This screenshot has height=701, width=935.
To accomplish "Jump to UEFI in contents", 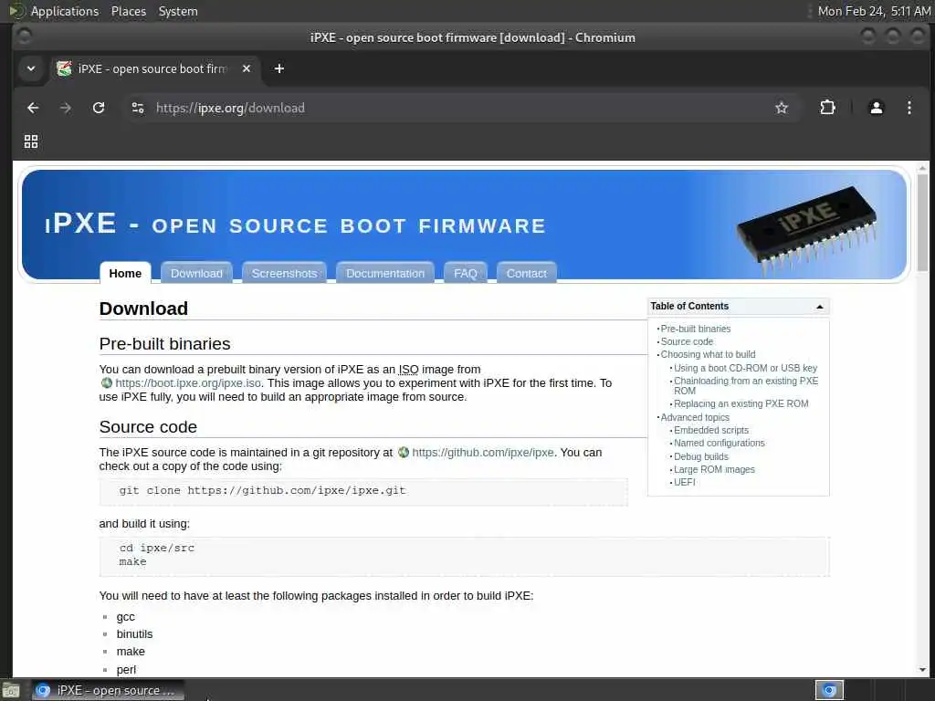I will (x=685, y=482).
